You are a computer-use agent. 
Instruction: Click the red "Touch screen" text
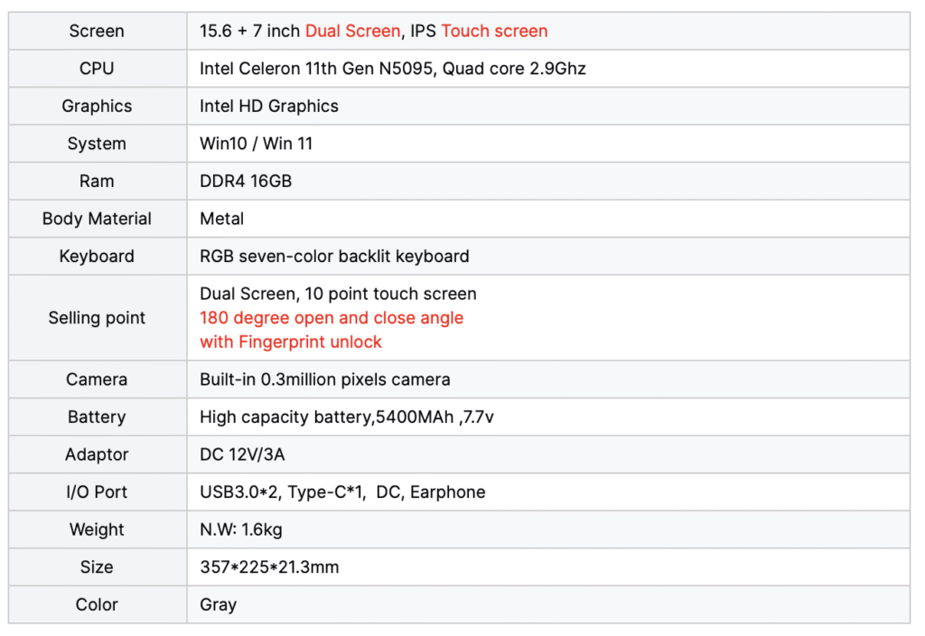click(x=494, y=31)
